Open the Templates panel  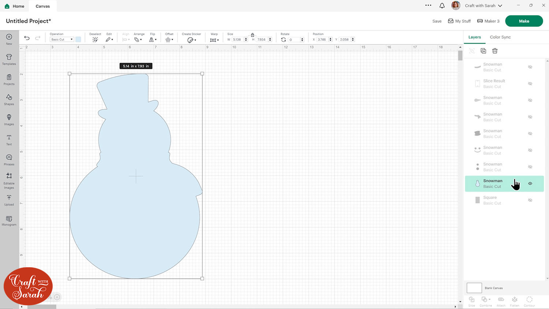click(x=9, y=59)
